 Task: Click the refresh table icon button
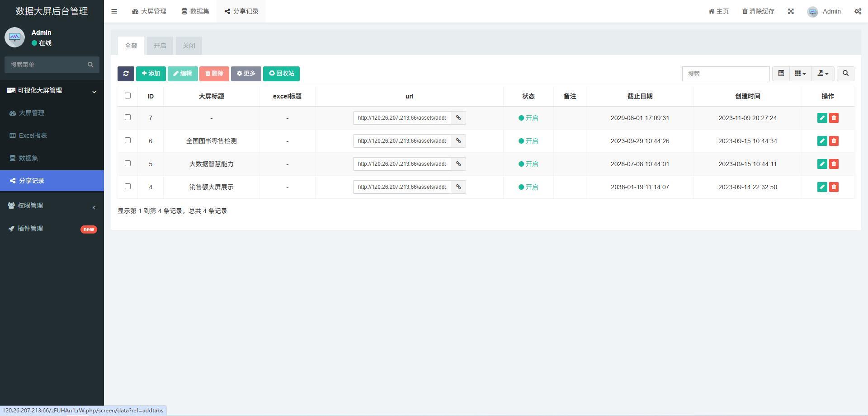click(x=126, y=74)
